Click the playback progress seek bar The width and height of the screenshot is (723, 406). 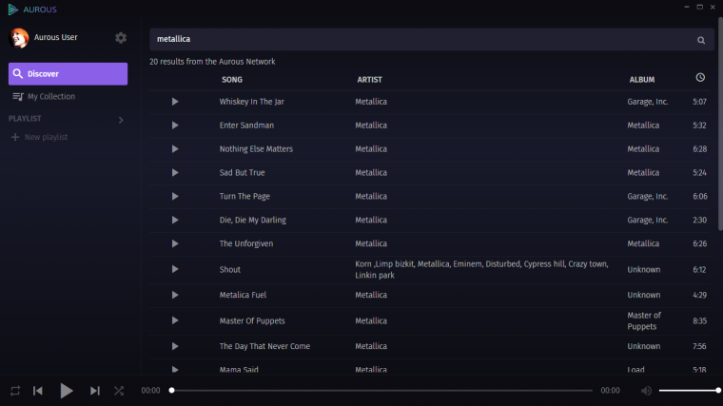click(381, 391)
